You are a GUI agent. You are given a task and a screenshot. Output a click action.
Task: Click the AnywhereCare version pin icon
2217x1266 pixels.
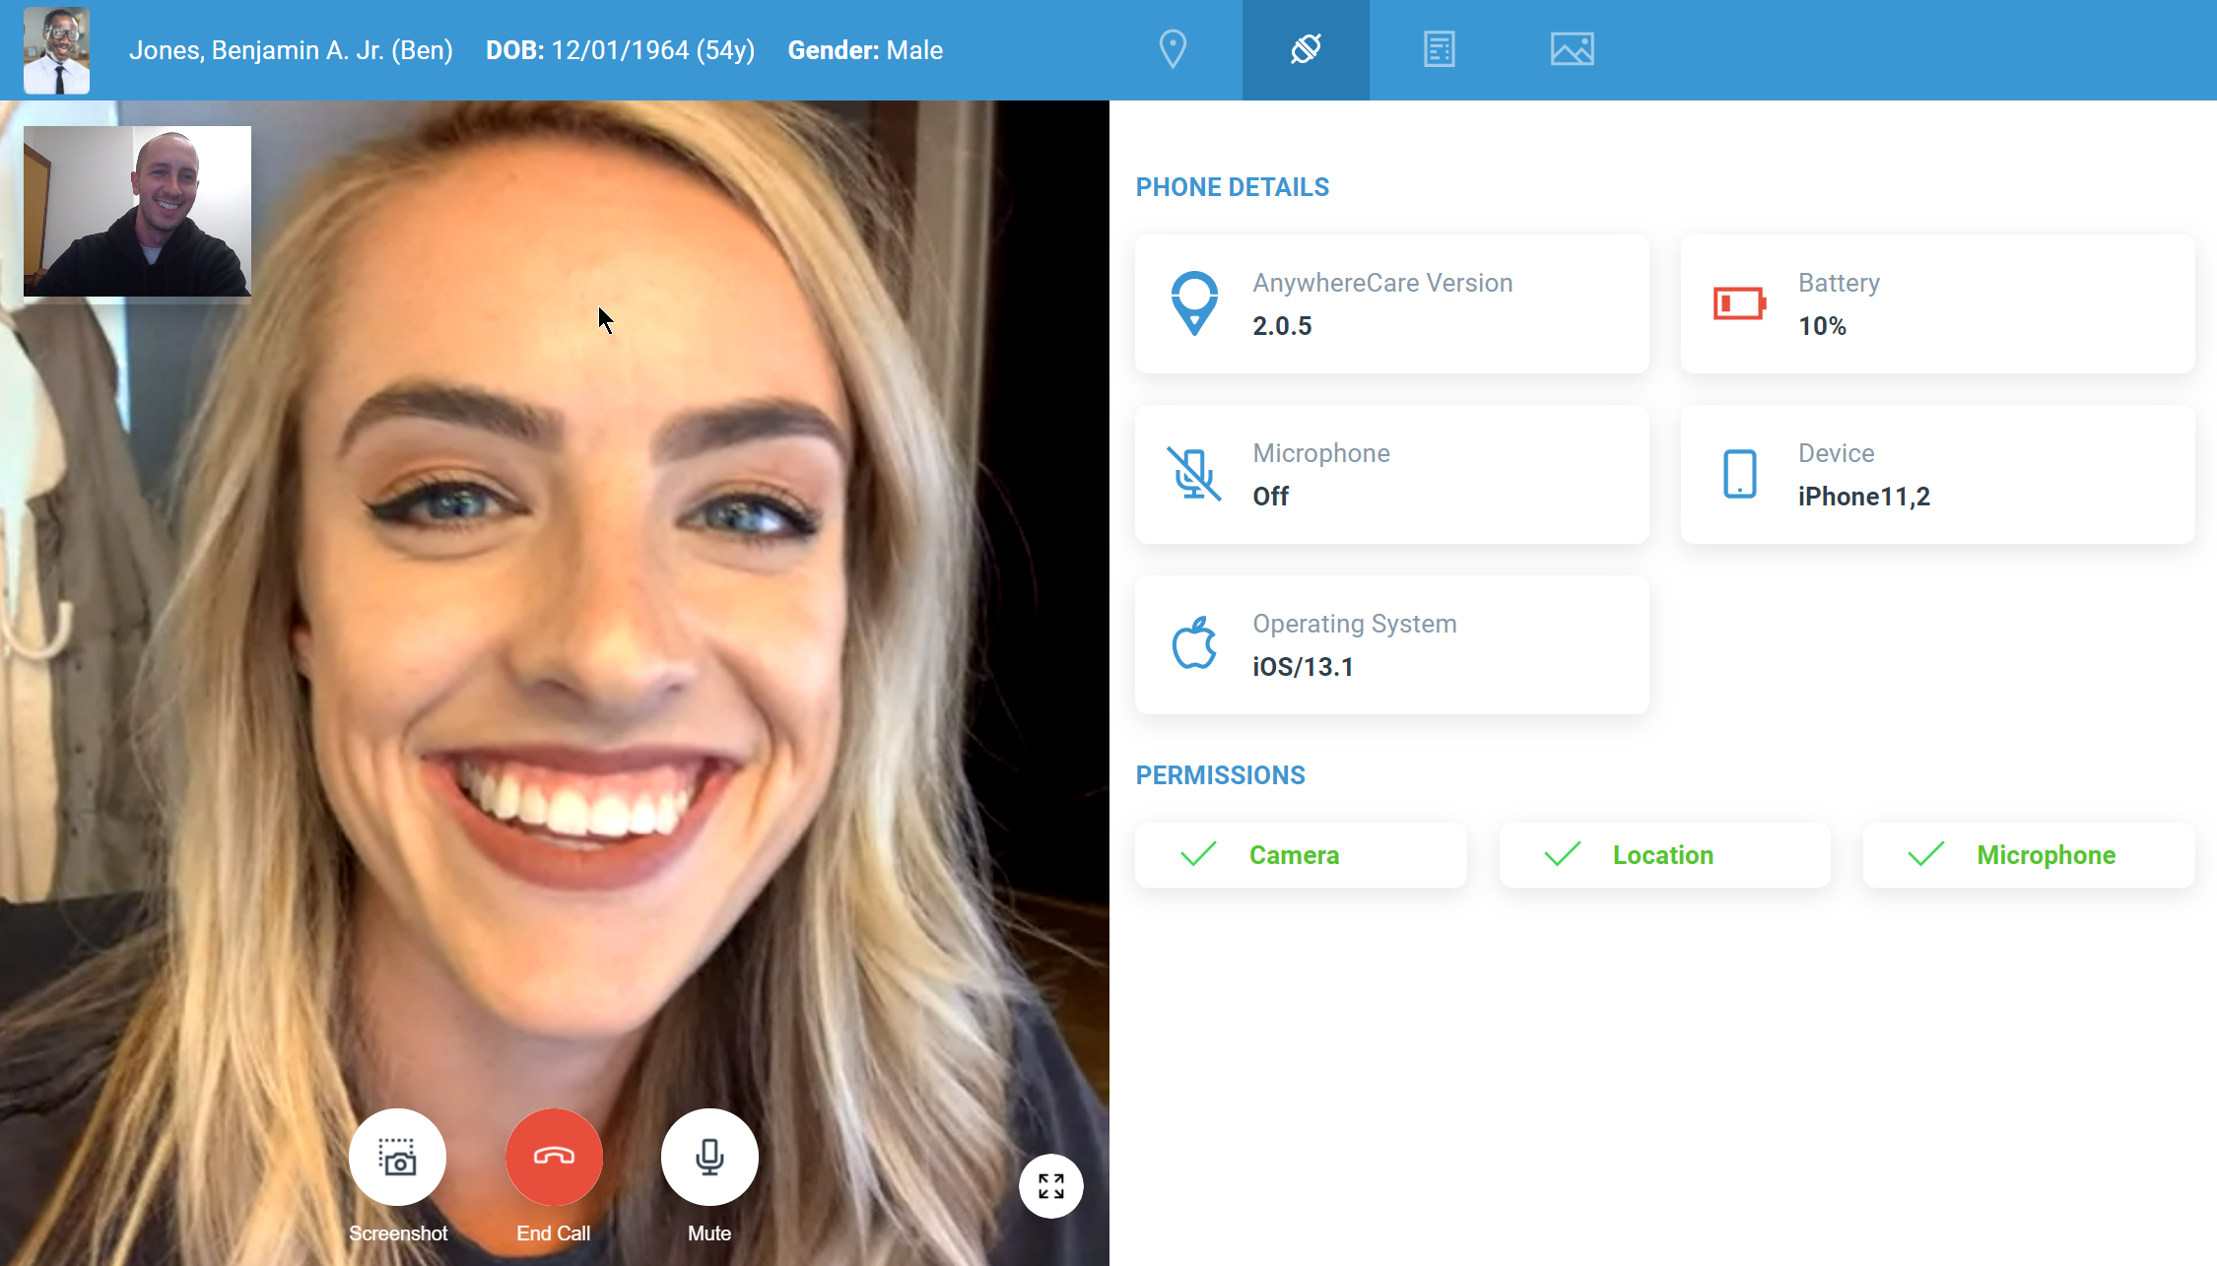pyautogui.click(x=1193, y=303)
